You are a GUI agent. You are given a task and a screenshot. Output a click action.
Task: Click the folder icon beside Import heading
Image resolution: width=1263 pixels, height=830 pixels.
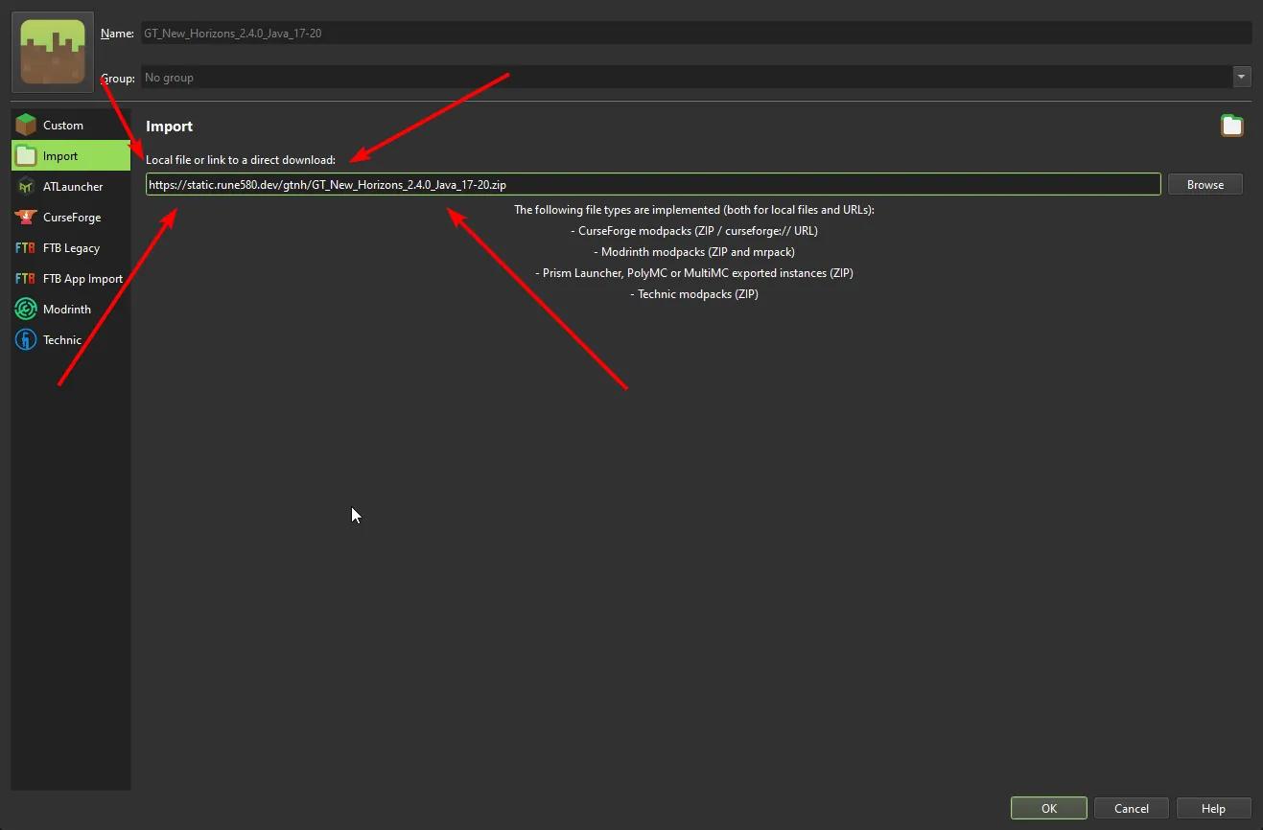coord(1231,126)
